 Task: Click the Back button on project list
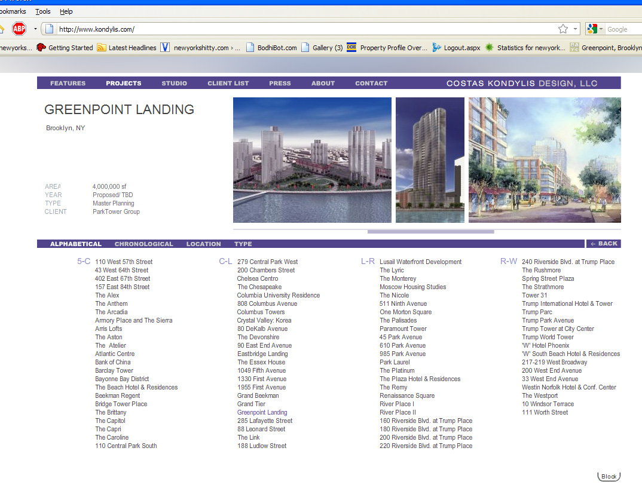point(604,244)
